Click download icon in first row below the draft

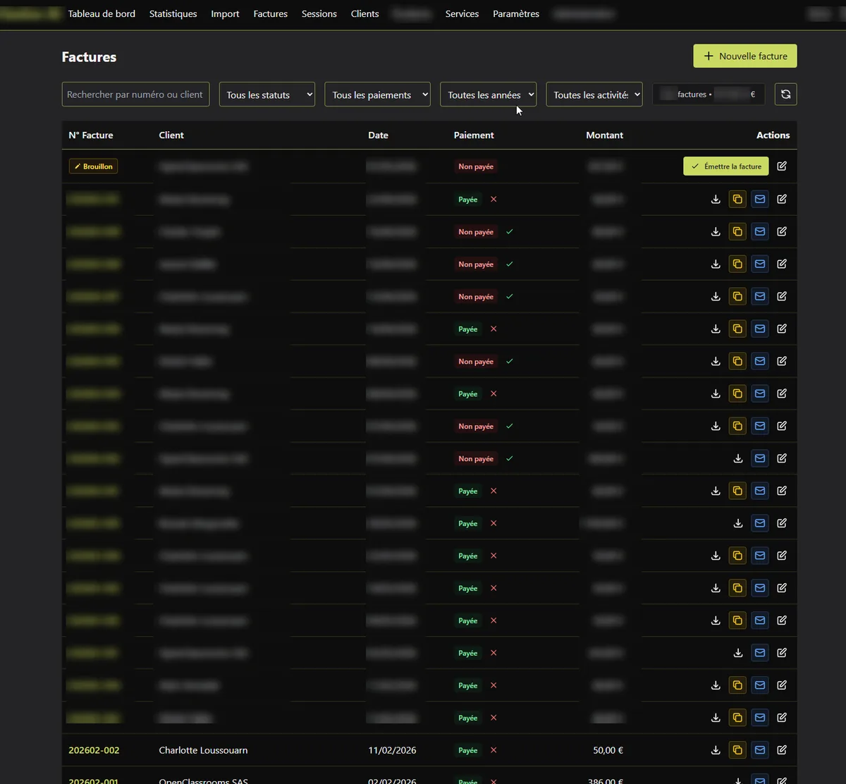coord(716,200)
